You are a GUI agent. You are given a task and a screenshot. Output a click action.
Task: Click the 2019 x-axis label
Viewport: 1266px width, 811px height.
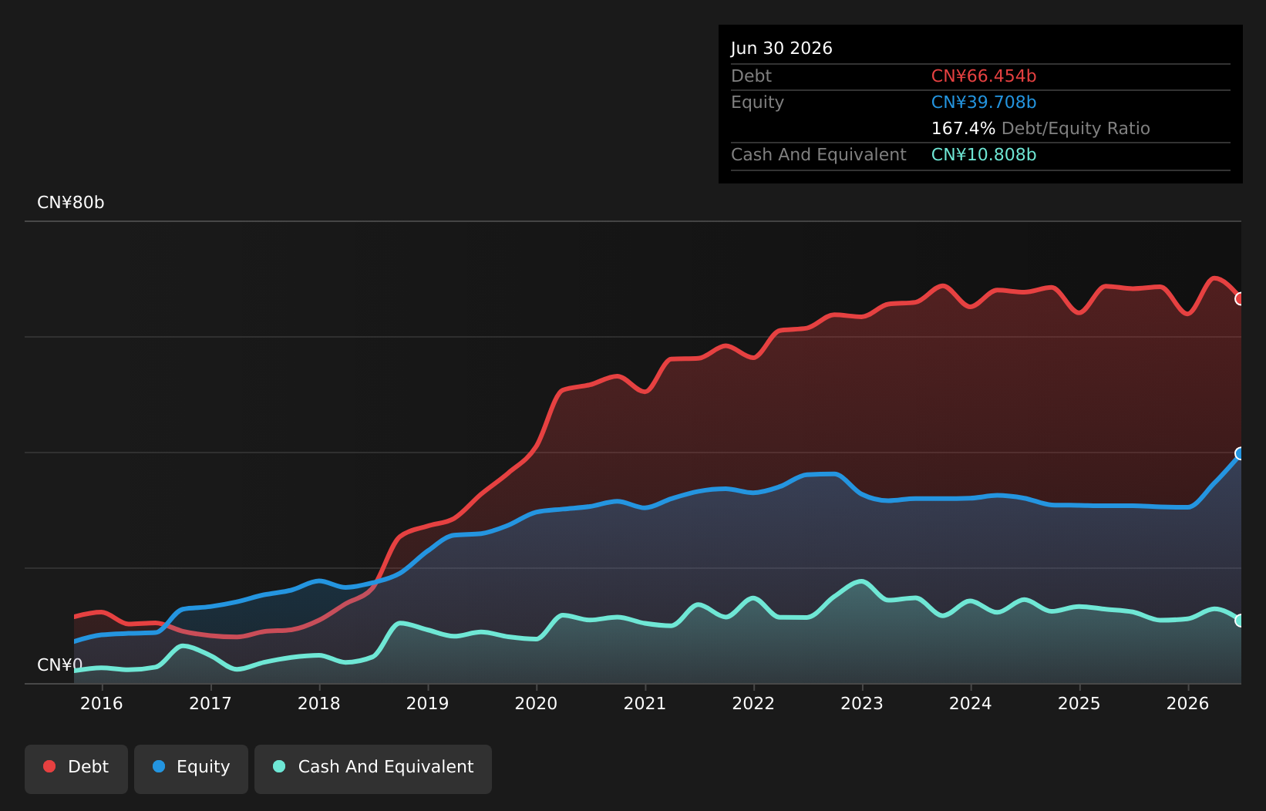coord(428,703)
